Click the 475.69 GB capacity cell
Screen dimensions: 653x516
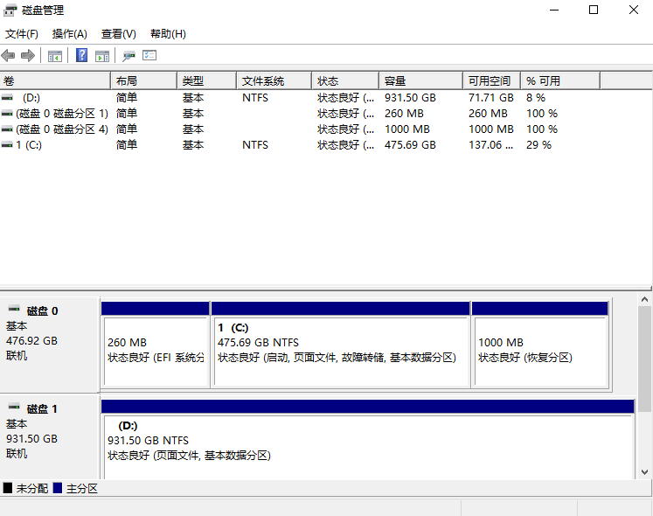click(410, 145)
